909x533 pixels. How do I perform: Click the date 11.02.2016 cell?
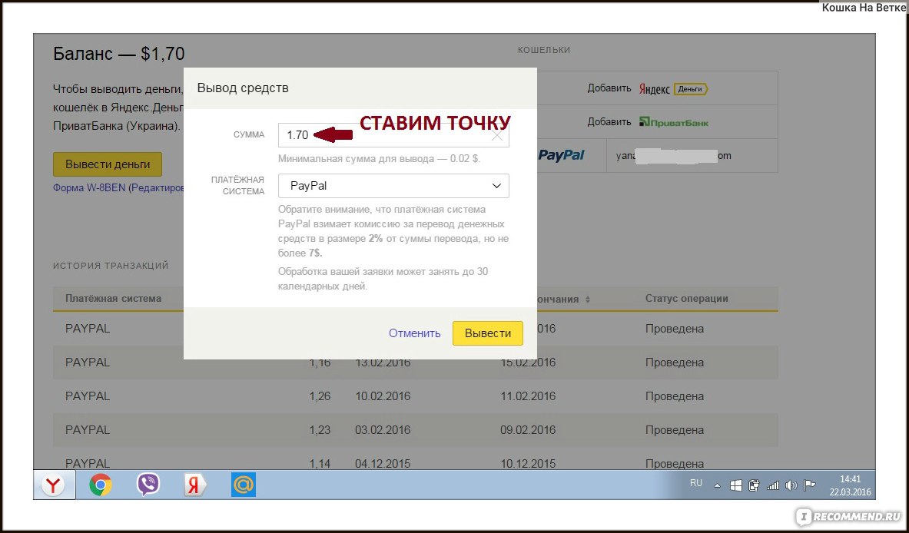(x=528, y=396)
